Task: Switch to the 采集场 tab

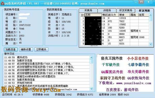Action: [x=88, y=10]
